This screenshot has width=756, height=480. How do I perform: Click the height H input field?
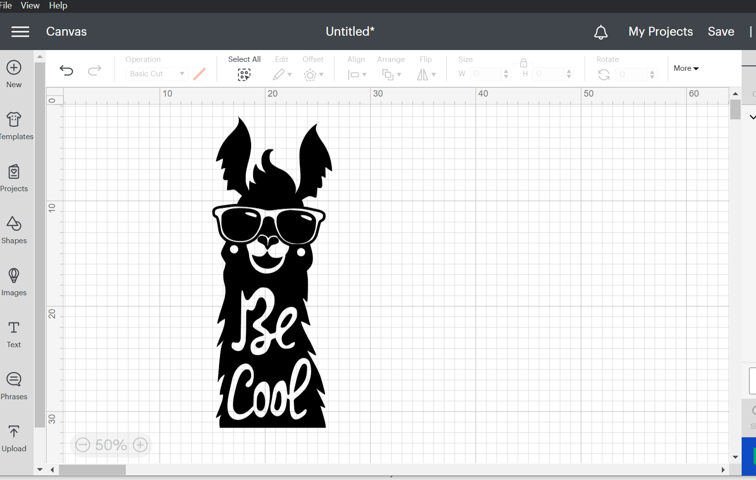click(x=549, y=74)
